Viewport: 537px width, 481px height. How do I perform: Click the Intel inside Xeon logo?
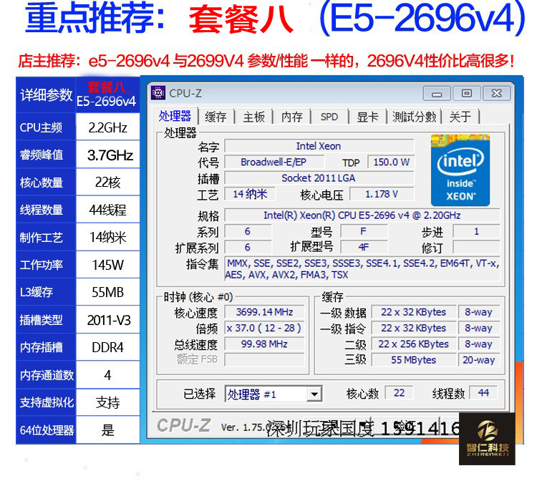point(460,170)
